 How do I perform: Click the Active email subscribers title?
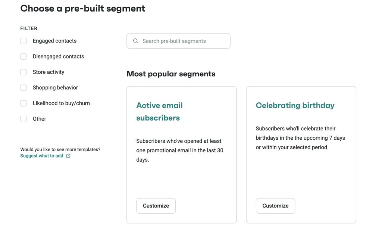pos(159,111)
